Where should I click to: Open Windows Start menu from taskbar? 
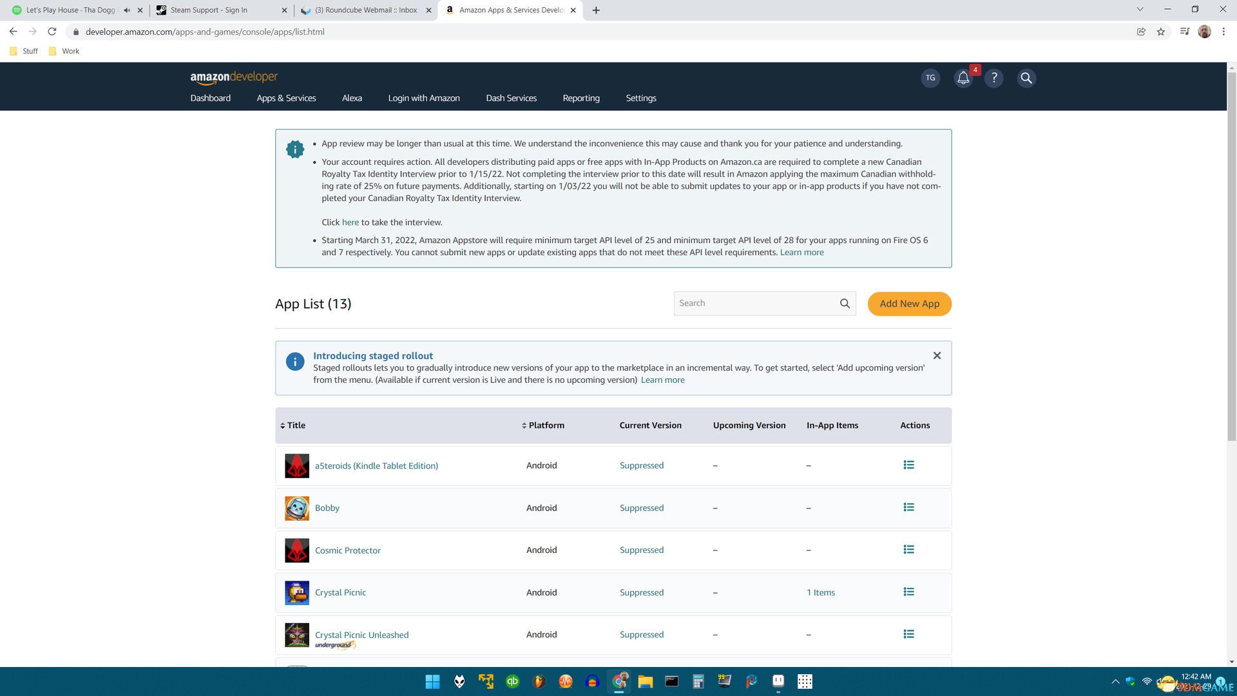click(432, 682)
